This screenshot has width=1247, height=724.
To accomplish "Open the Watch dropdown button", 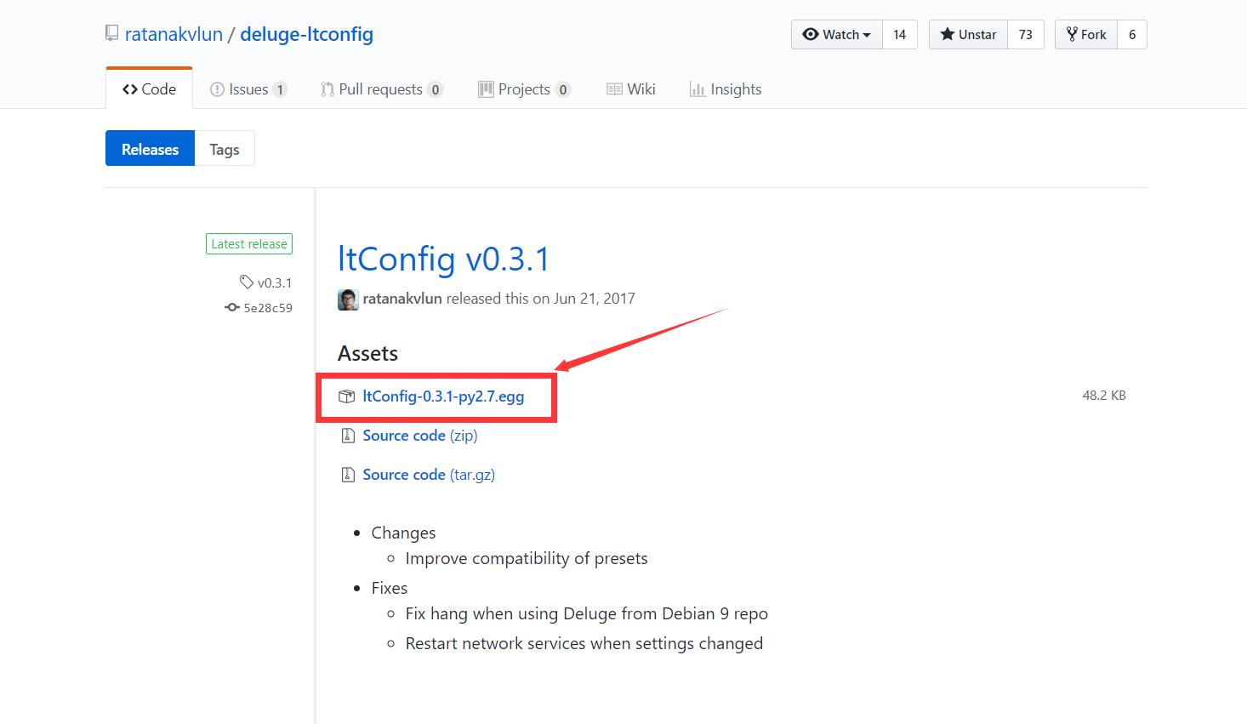I will [837, 35].
